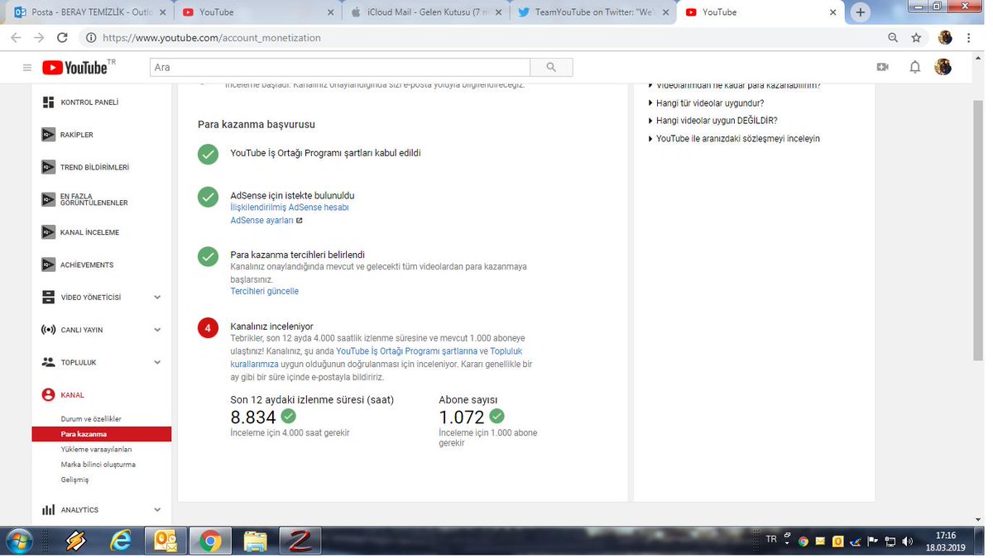Click the browser address bar URL

[x=212, y=38]
